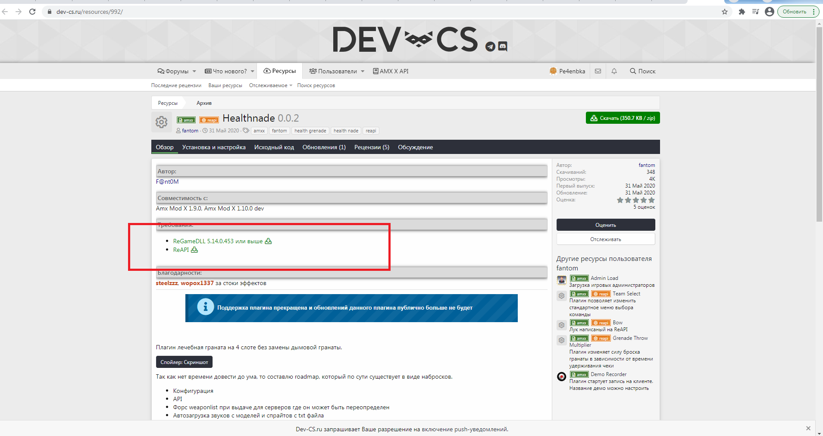Switch to the Установка и настройка tab
Screen dimensions: 823x436
pos(214,147)
